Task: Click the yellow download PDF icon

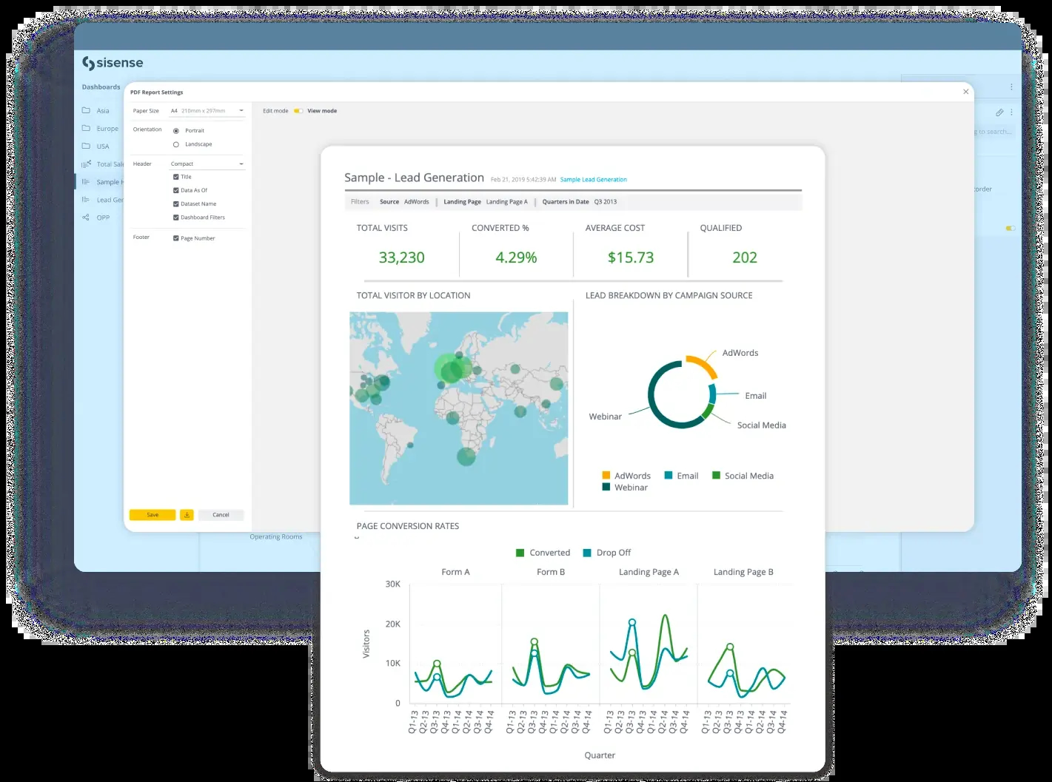Action: (x=187, y=515)
